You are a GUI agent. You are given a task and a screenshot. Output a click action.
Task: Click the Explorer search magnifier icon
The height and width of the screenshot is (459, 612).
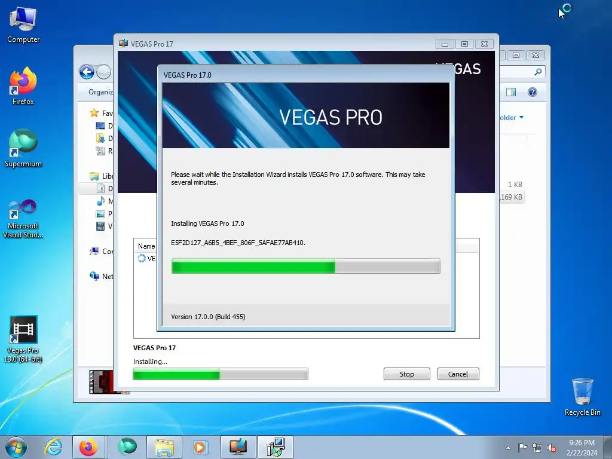coord(538,72)
